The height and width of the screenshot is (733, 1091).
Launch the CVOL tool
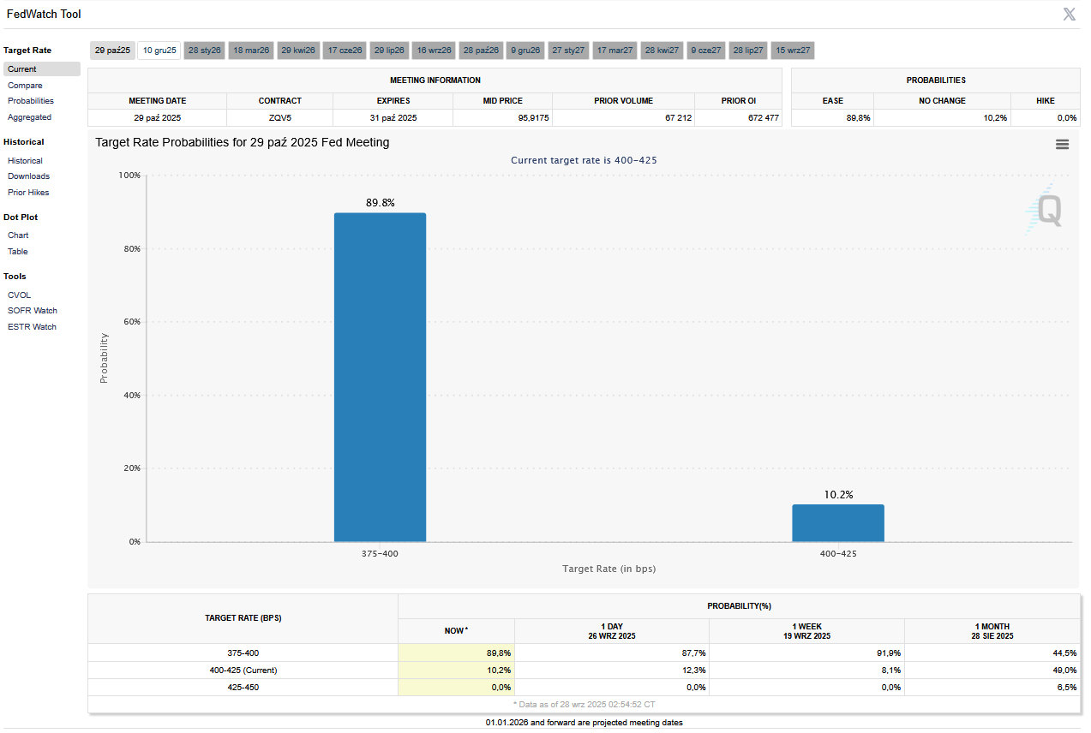pos(19,295)
